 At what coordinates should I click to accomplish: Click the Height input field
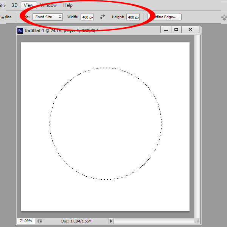[x=133, y=17]
